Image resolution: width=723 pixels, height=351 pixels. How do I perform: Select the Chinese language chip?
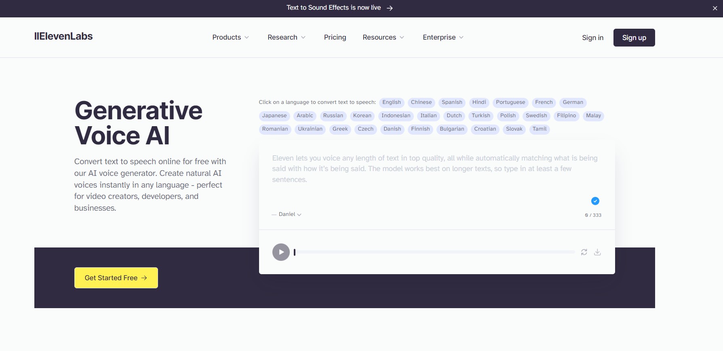422,102
